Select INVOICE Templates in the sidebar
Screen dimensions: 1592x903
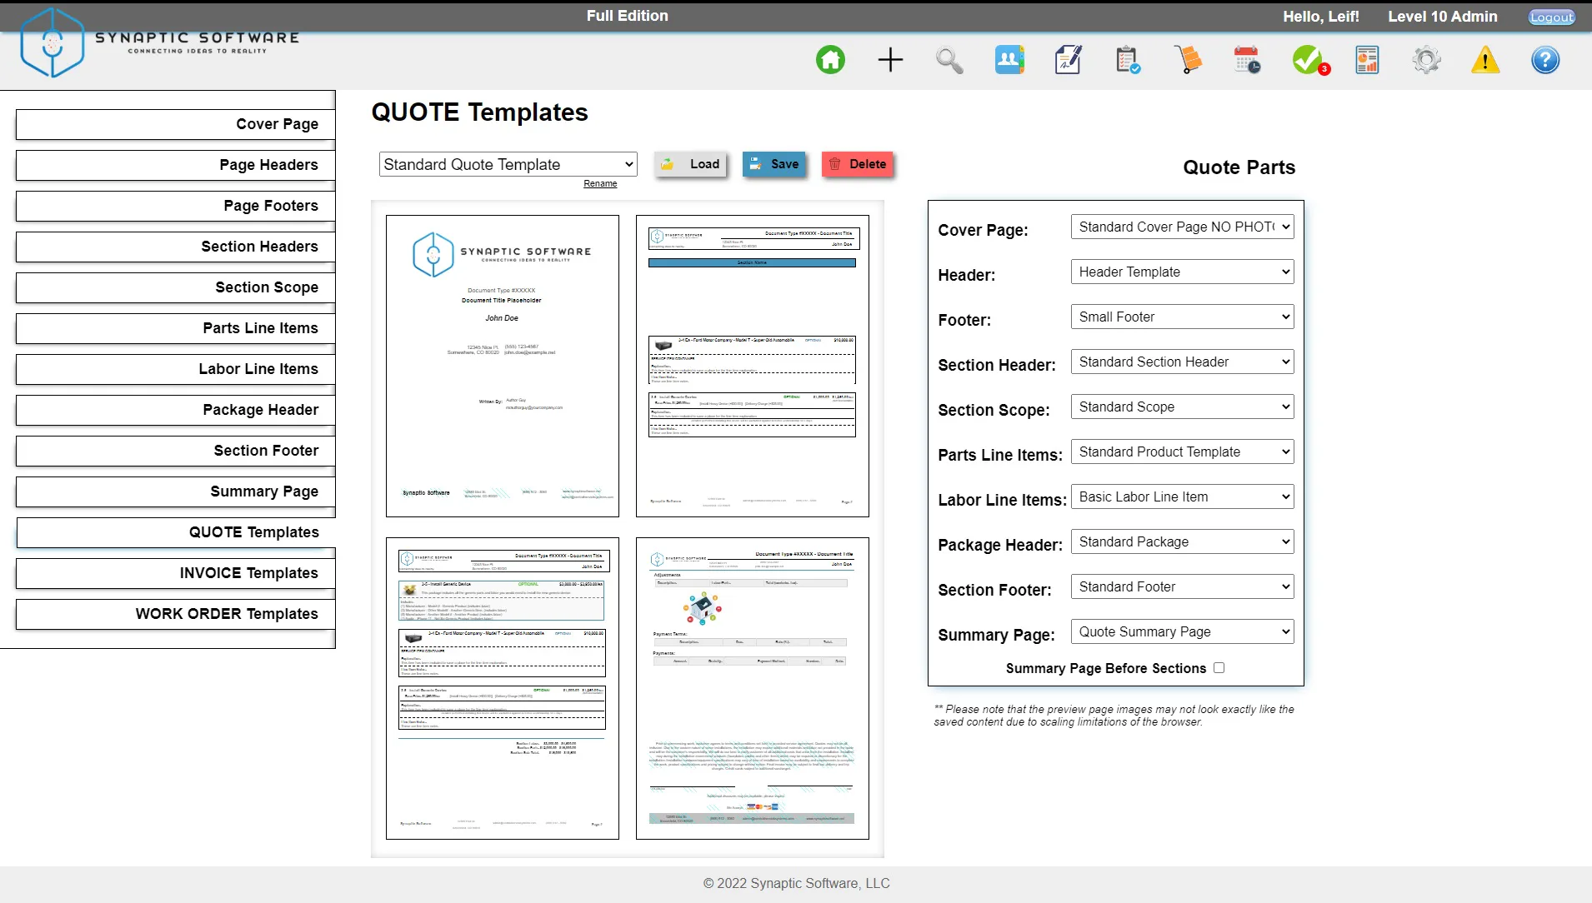(175, 573)
